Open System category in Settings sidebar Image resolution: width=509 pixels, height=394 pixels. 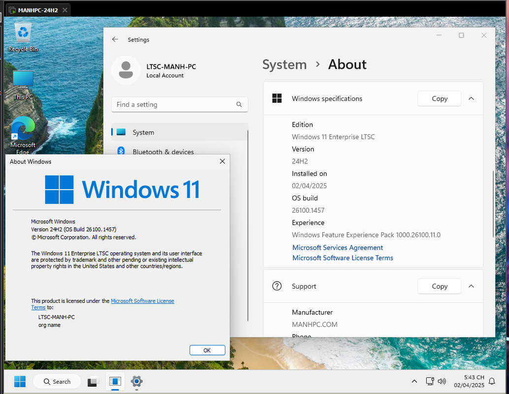[180, 132]
